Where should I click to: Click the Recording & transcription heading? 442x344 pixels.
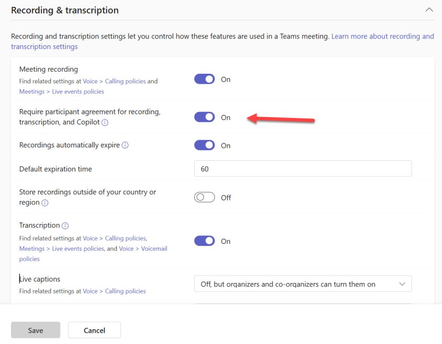pos(65,10)
